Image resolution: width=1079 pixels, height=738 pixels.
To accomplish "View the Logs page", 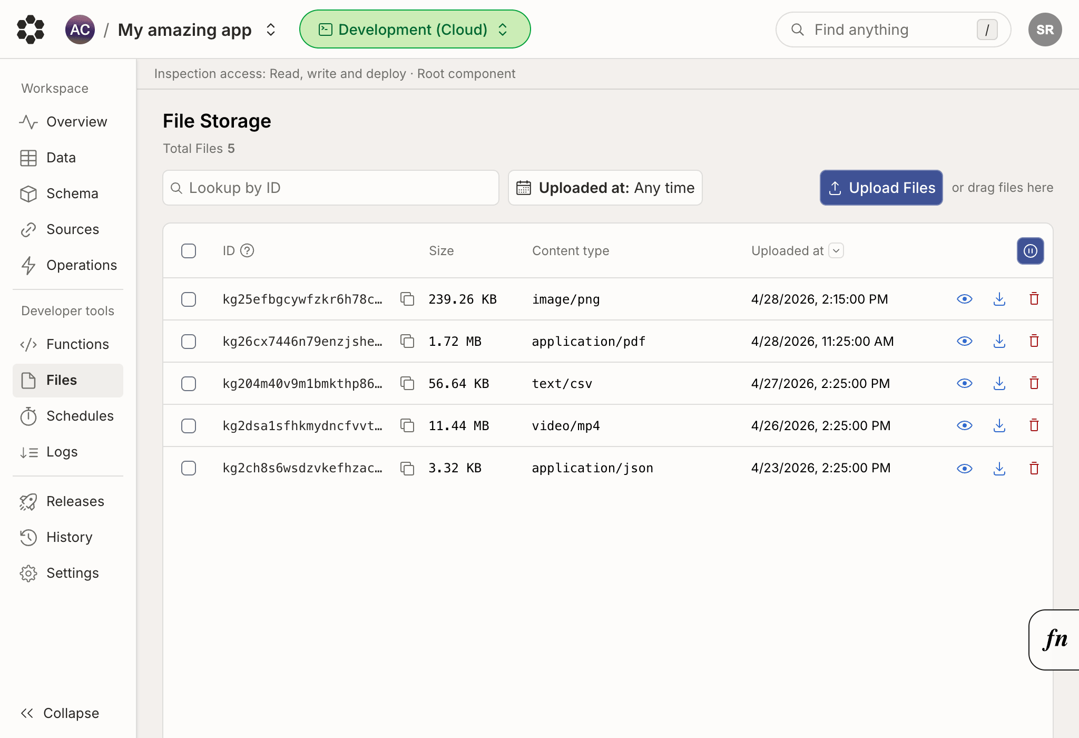I will point(68,452).
